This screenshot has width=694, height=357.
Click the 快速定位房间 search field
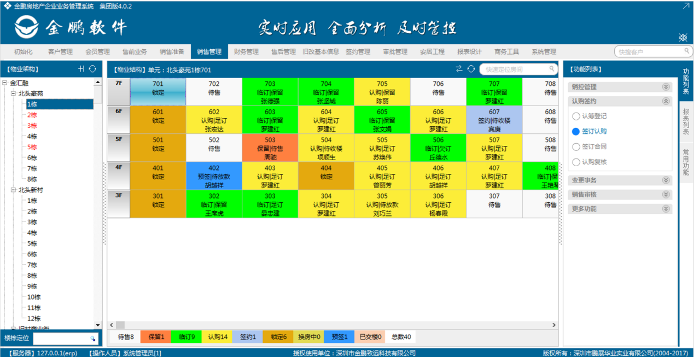(514, 69)
